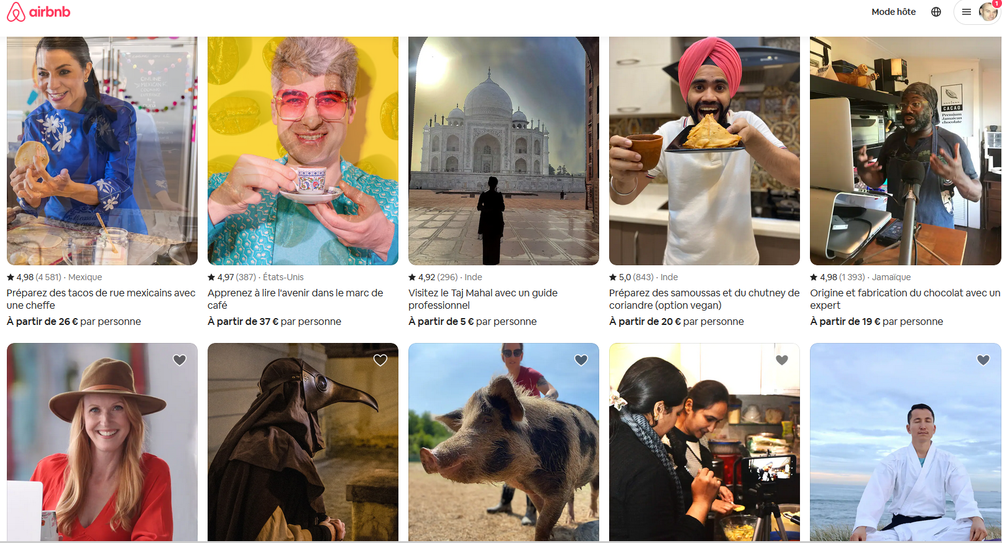The height and width of the screenshot is (543, 1002).
Task: Click heart on the karate meditation photo
Action: pyautogui.click(x=983, y=360)
